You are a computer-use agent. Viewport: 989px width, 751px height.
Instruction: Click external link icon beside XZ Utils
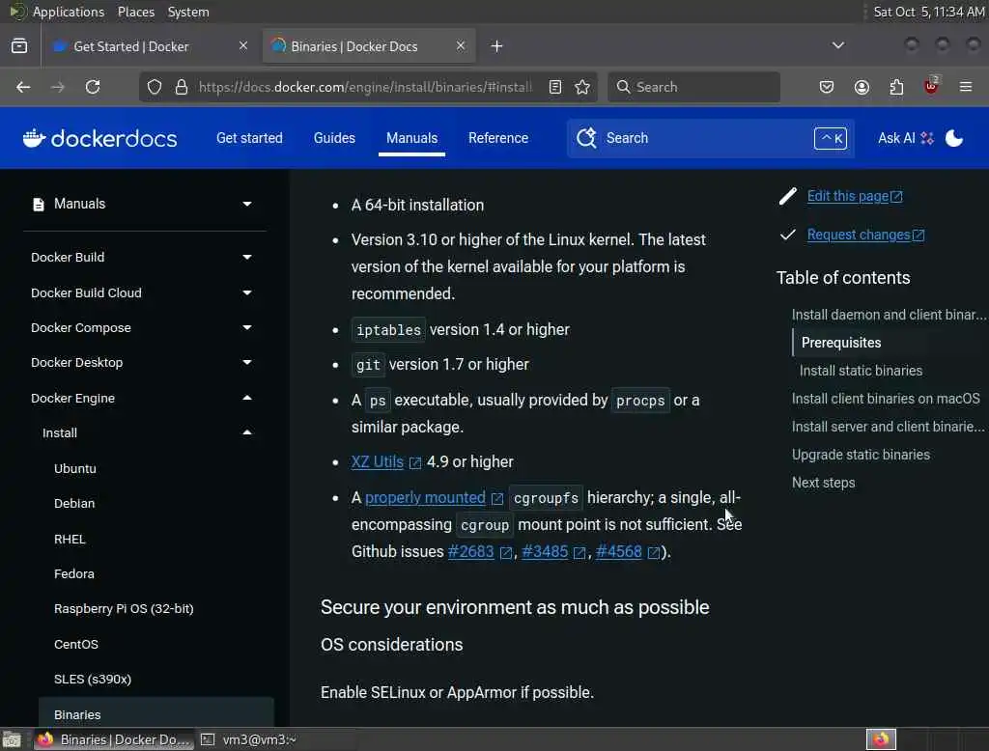(415, 462)
